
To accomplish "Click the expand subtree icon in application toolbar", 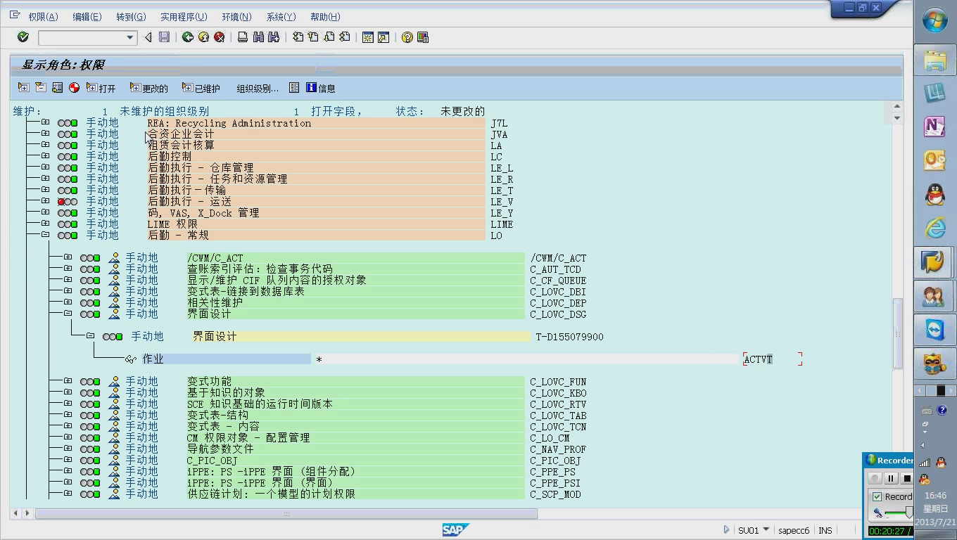I will (23, 88).
